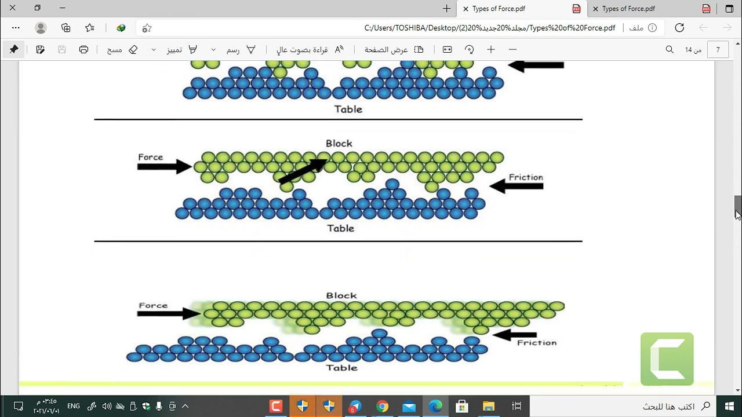Click the scrollbar down arrow
This screenshot has height=417, width=742.
pos(738,390)
